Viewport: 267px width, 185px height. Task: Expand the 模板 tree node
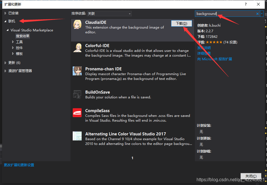[13, 54]
